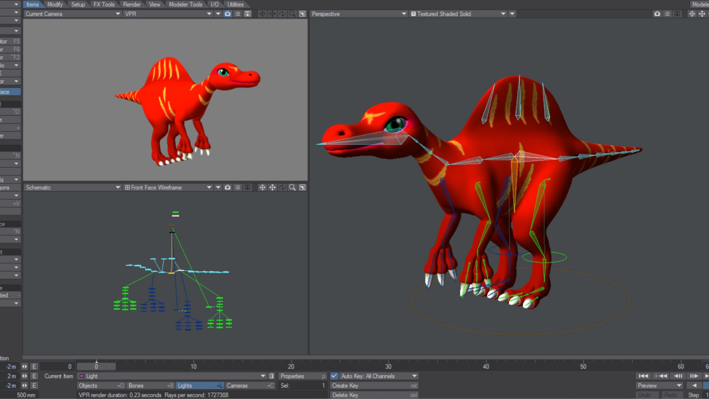Viewport: 709px width, 399px height.
Task: Click zoom magnifier icon in Schematic viewport header
Action: point(292,187)
